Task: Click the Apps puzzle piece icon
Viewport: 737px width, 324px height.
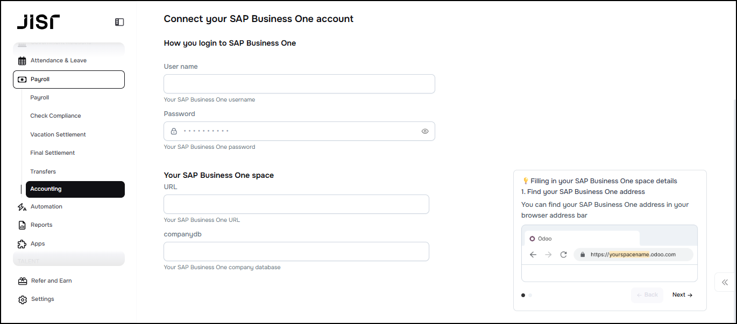Action: coord(22,244)
